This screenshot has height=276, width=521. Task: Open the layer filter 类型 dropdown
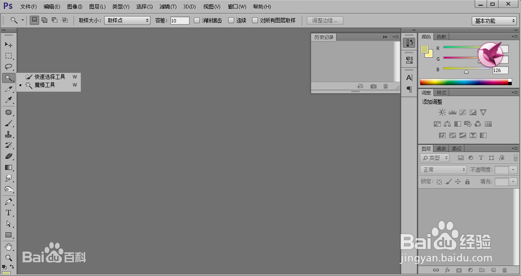pos(435,158)
